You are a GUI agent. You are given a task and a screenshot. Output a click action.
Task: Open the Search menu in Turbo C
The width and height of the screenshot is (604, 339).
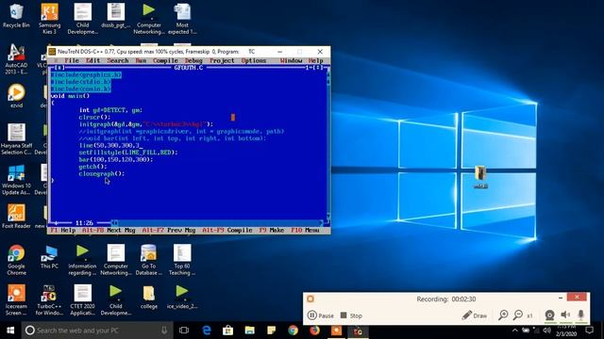click(118, 60)
